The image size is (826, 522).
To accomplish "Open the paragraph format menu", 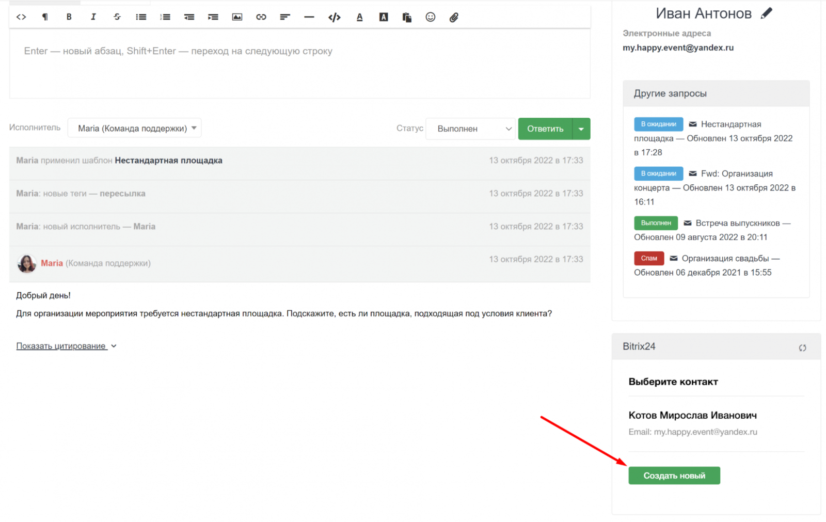I will point(45,17).
